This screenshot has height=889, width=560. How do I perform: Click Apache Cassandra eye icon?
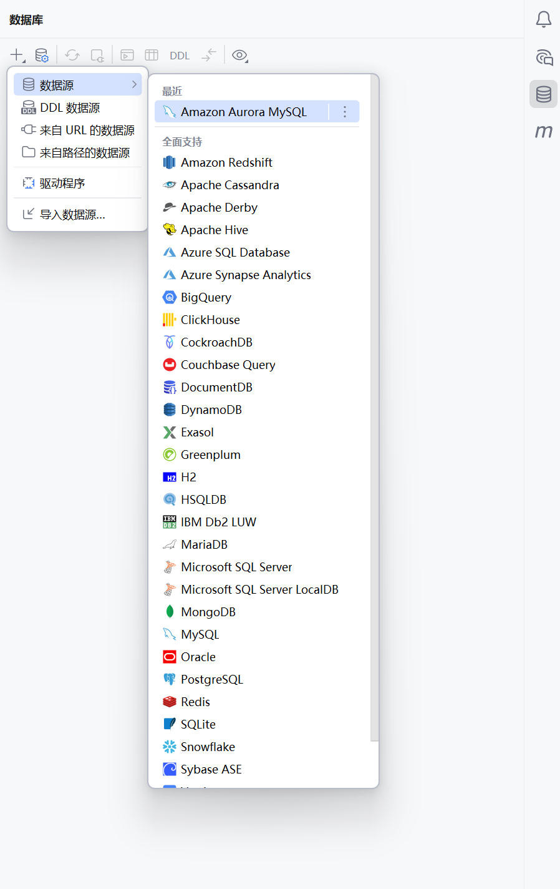pos(170,185)
